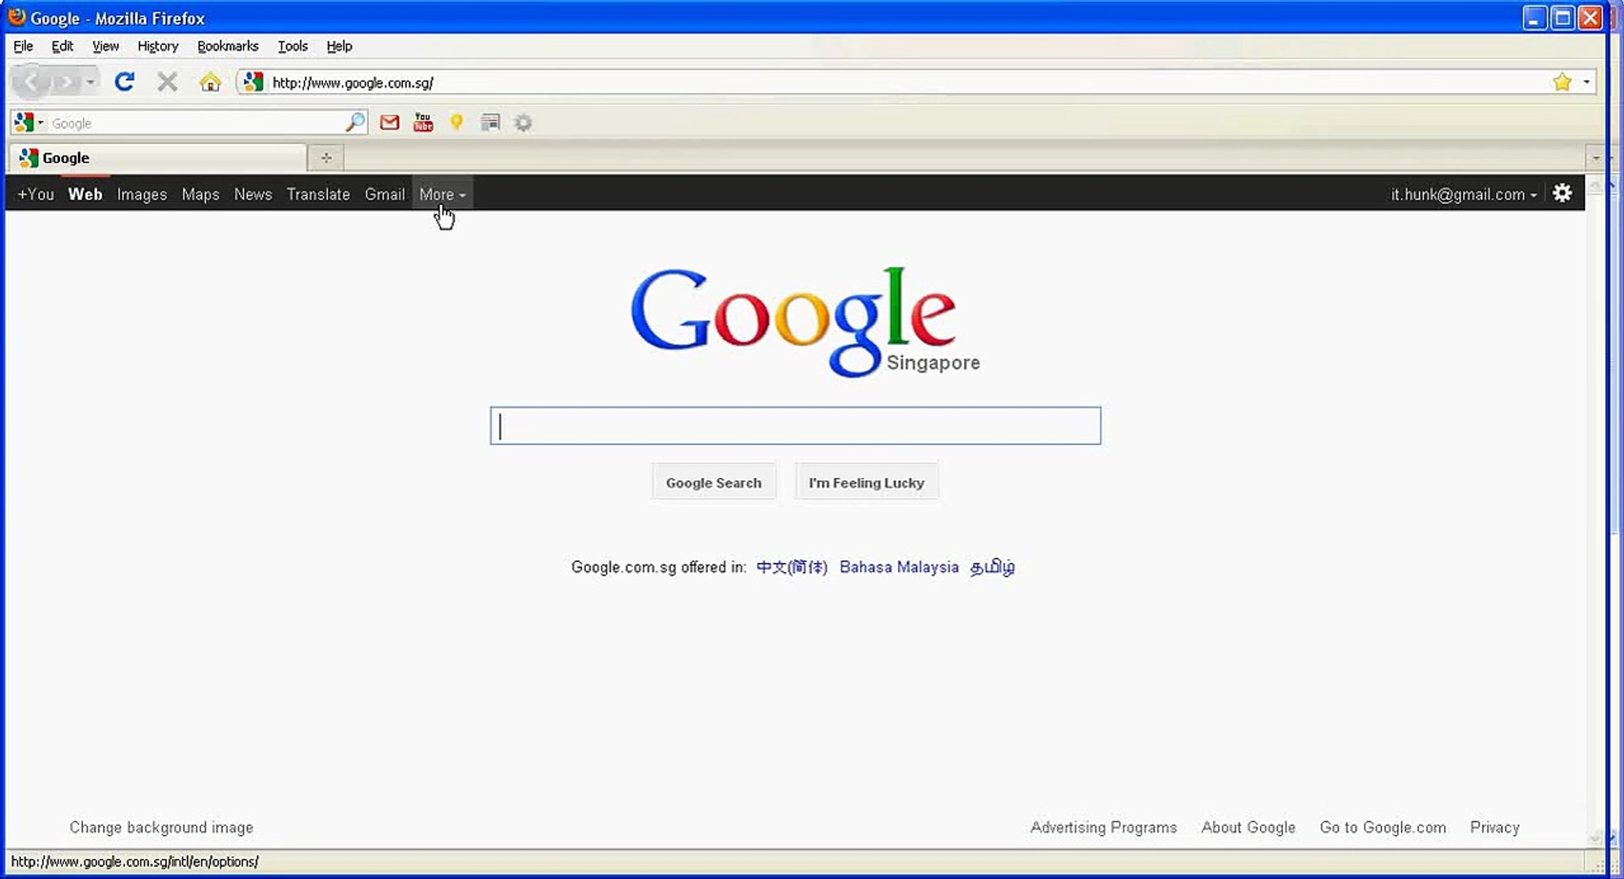The image size is (1624, 879).
Task: Open the list all tabs dropdown
Action: (1596, 158)
